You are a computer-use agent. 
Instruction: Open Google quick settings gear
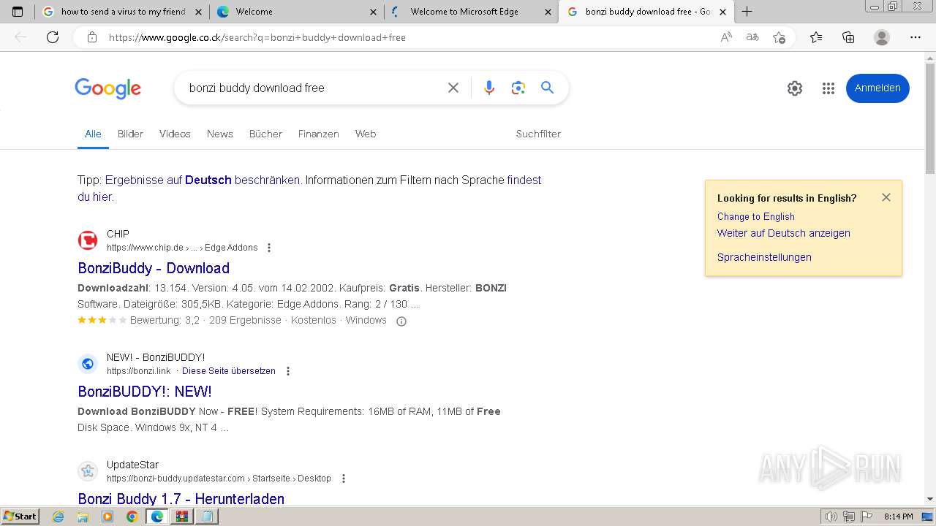click(x=795, y=88)
